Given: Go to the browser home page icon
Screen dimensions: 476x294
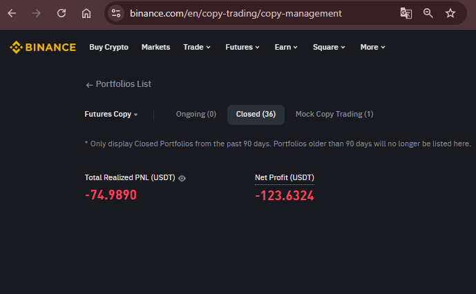Looking at the screenshot, I should [86, 13].
